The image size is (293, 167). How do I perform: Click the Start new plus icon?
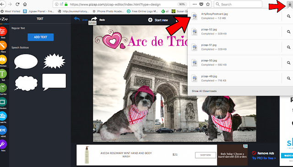tap(150, 20)
